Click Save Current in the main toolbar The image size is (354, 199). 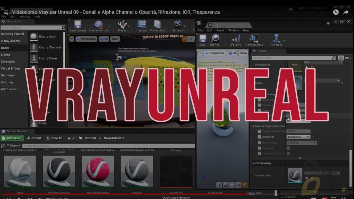click(78, 26)
